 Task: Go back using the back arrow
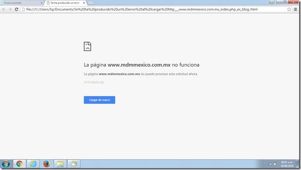(x=4, y=9)
